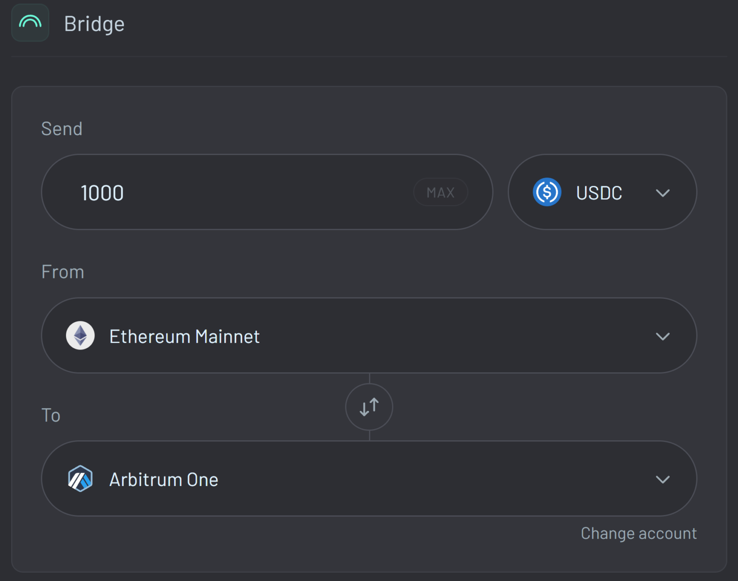Focus the send amount field showing 1000

click(x=102, y=193)
